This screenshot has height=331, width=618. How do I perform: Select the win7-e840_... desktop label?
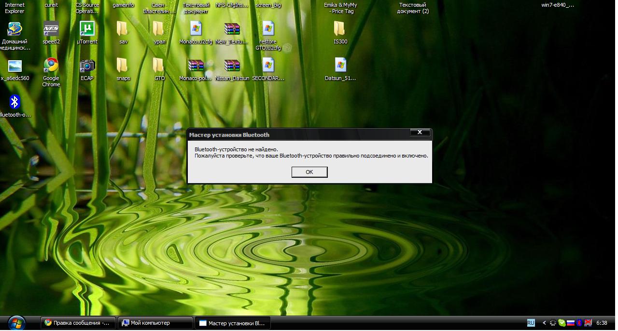[x=558, y=5]
